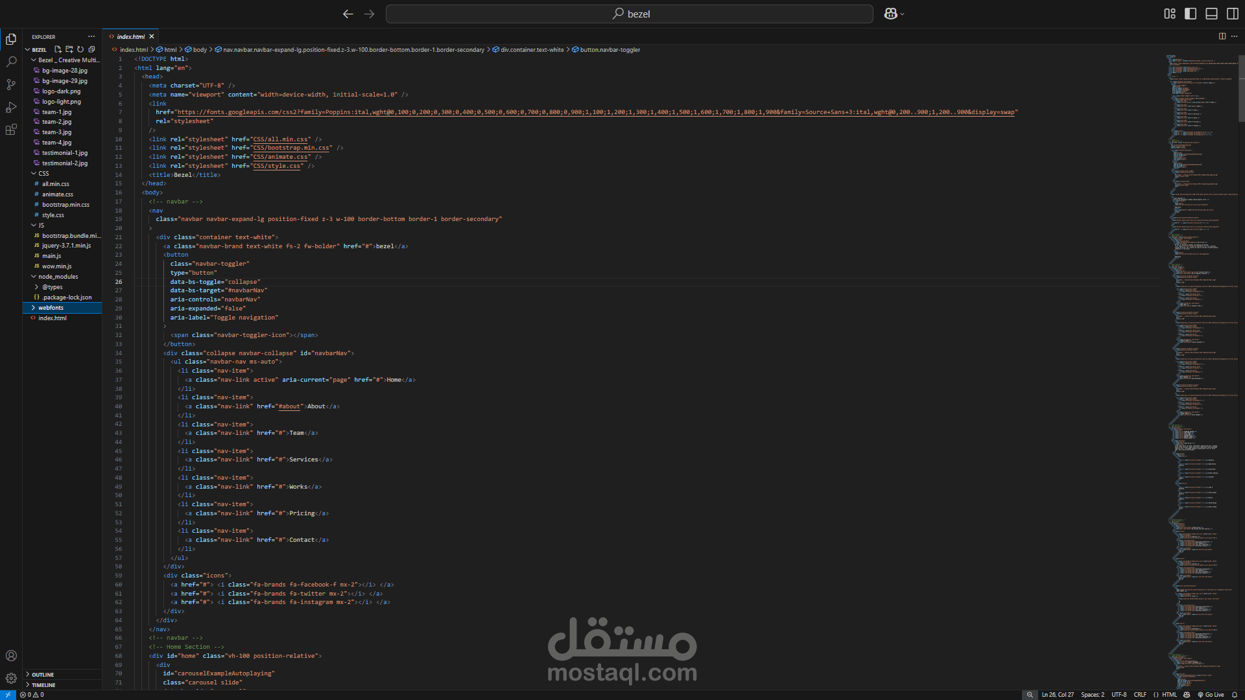The image size is (1245, 700).
Task: Collapse all folders in explorer
Action: 91,49
